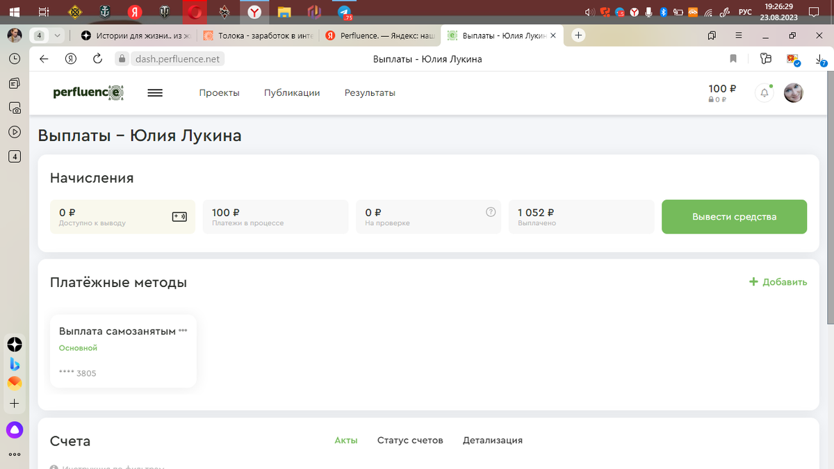Screen dimensions: 834x469
Task: Click the 1 052 ₽ Выплачено value
Action: tap(537, 213)
